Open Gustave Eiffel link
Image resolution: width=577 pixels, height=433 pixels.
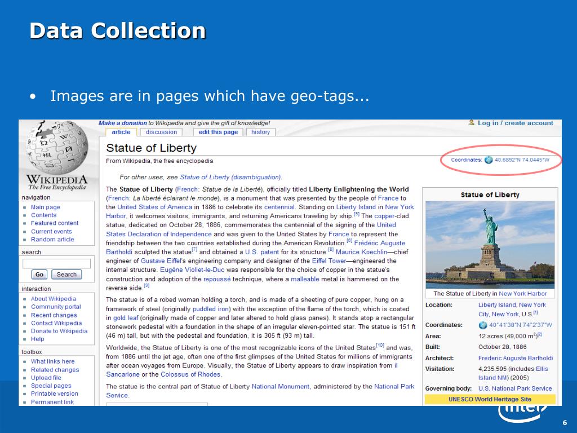point(162,260)
